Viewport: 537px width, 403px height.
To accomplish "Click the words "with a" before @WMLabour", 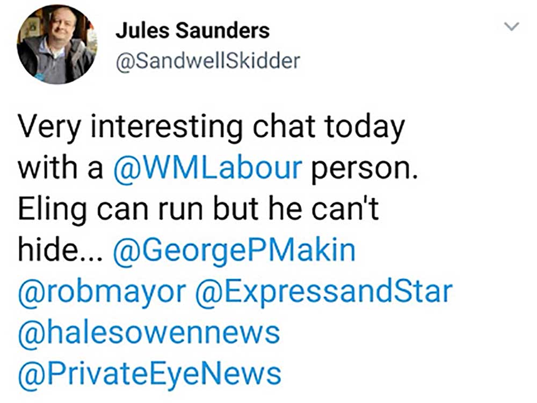I will (60, 168).
